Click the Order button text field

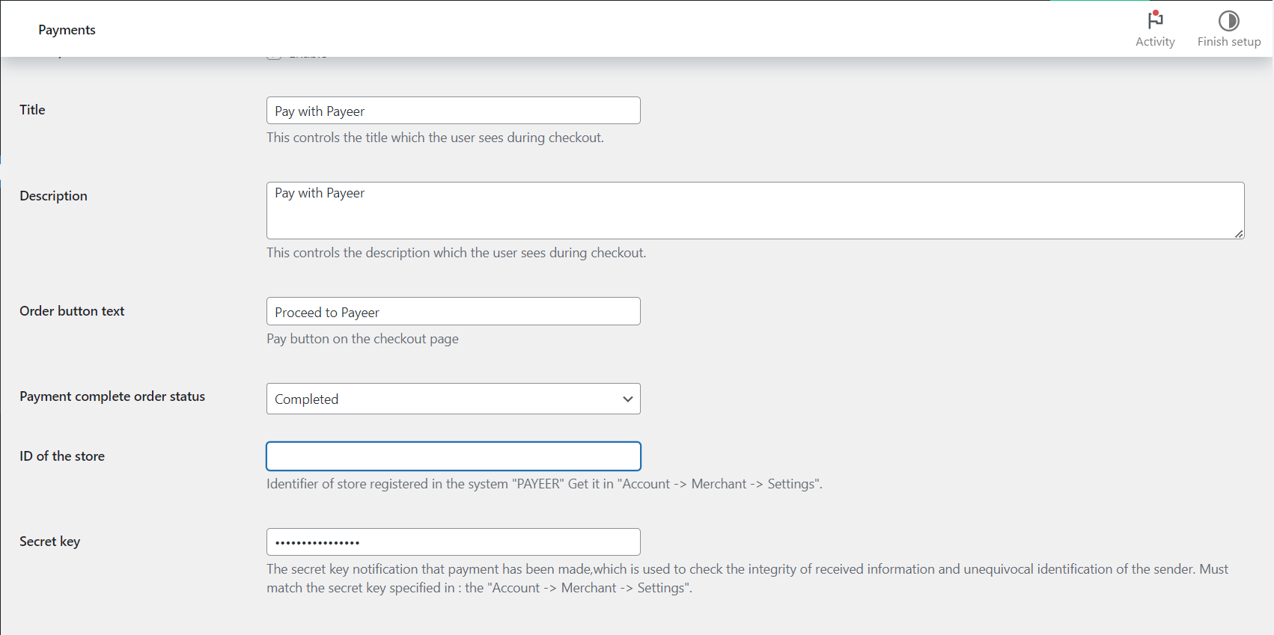454,311
